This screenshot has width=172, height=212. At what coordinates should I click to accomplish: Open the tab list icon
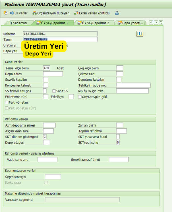click(x=161, y=22)
